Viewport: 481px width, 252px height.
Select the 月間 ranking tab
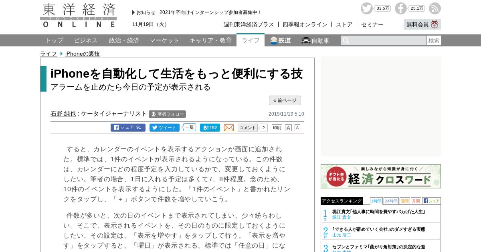pyautogui.click(x=416, y=201)
